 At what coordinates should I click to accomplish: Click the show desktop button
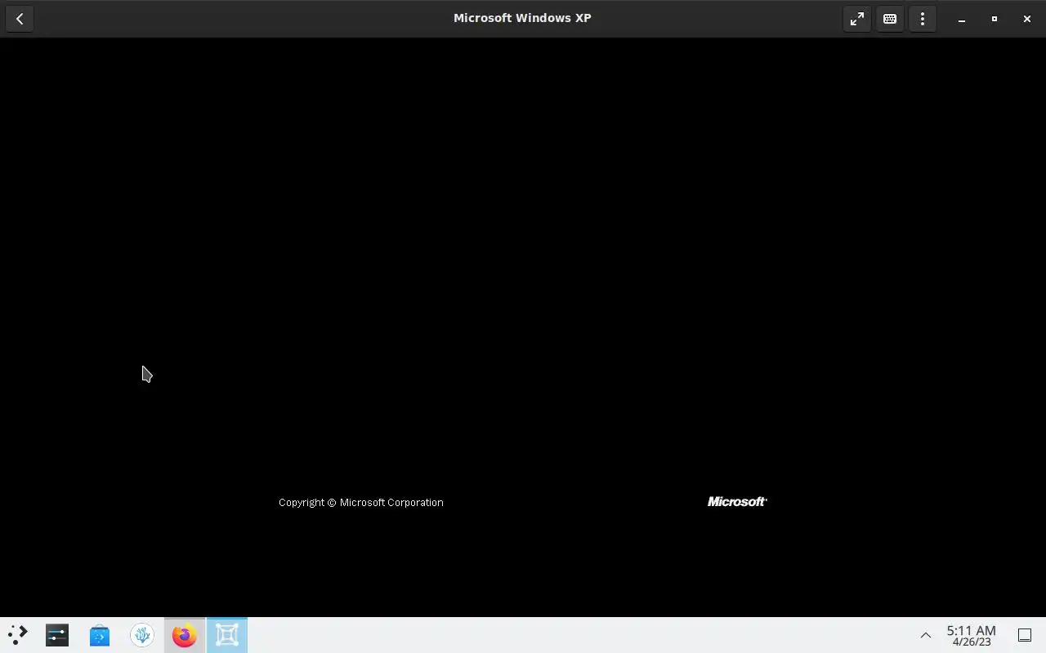coord(1025,635)
